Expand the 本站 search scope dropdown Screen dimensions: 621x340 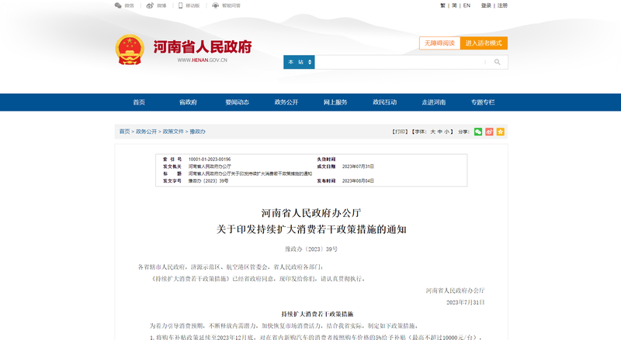tap(298, 62)
